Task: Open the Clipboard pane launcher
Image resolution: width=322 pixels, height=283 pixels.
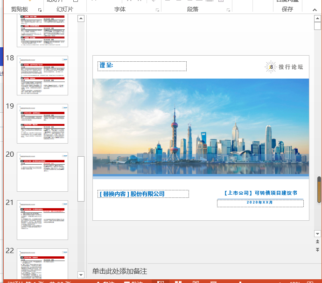Action: [x=40, y=9]
